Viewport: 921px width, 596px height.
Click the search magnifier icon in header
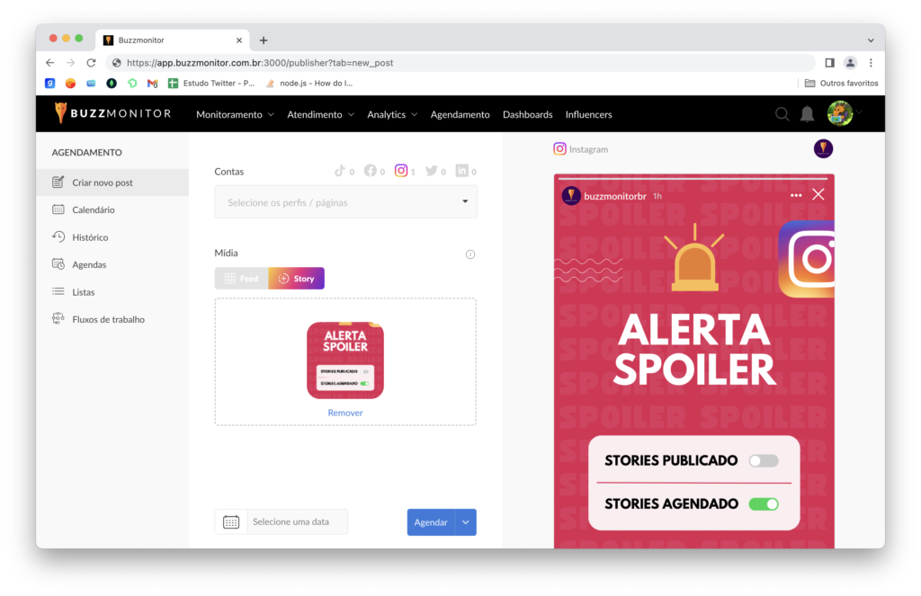(x=782, y=114)
